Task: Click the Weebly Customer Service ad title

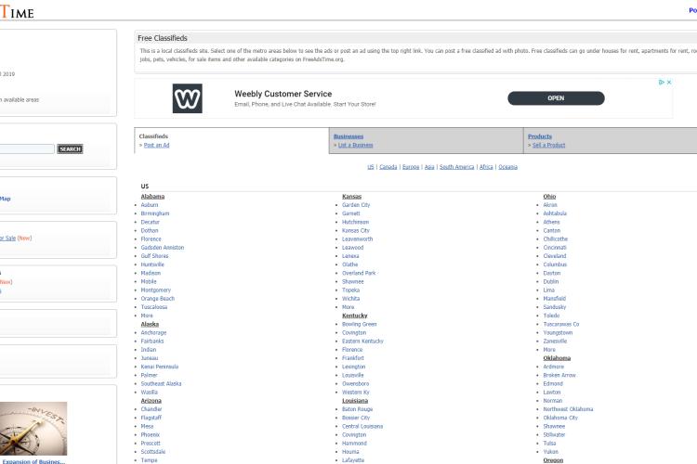Action: coord(283,94)
